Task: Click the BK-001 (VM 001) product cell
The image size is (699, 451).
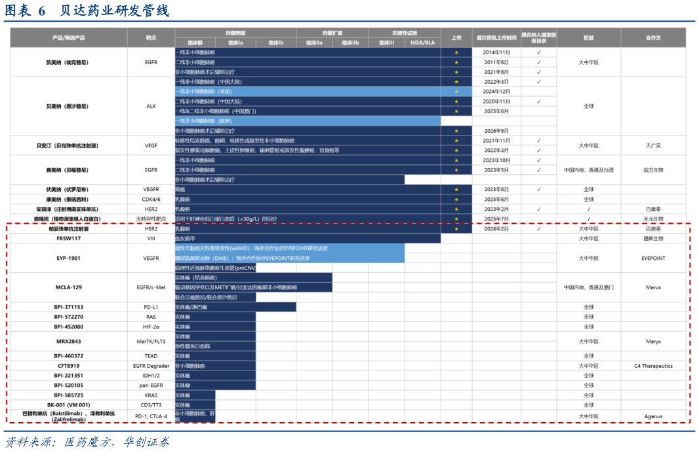Action: [x=69, y=405]
